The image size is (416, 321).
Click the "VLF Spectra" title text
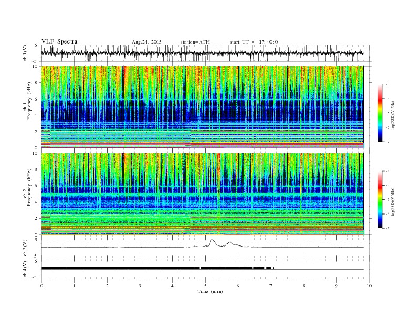click(59, 41)
